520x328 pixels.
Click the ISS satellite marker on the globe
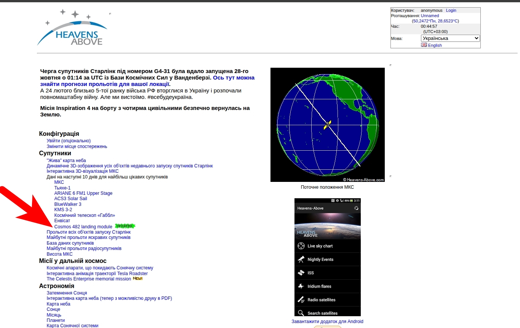tap(328, 125)
